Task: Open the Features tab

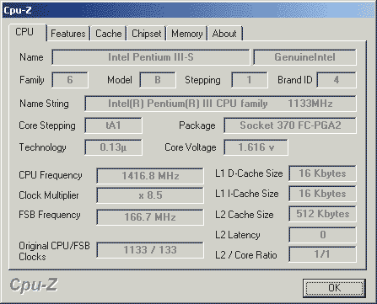Action: click(x=68, y=34)
